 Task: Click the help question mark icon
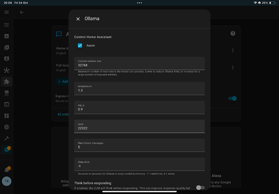coord(233,34)
